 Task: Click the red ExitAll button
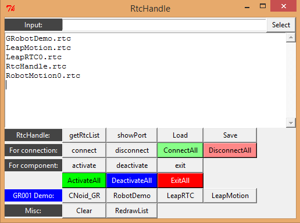[180, 181]
